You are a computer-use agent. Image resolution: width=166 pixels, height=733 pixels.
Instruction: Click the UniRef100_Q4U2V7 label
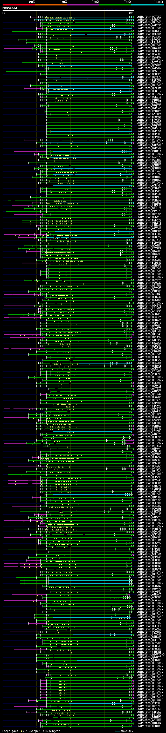coord(149,237)
